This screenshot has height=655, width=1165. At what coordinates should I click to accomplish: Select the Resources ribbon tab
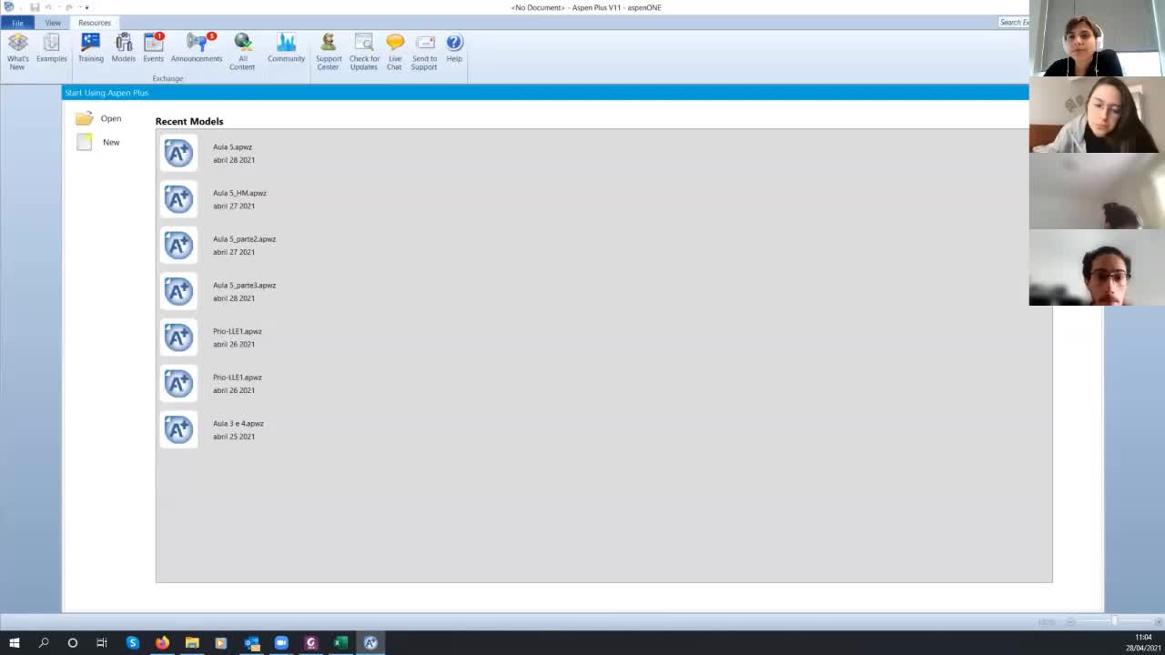click(95, 23)
